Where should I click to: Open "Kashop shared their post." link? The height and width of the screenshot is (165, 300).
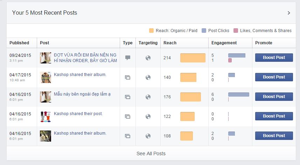pyautogui.click(x=78, y=114)
